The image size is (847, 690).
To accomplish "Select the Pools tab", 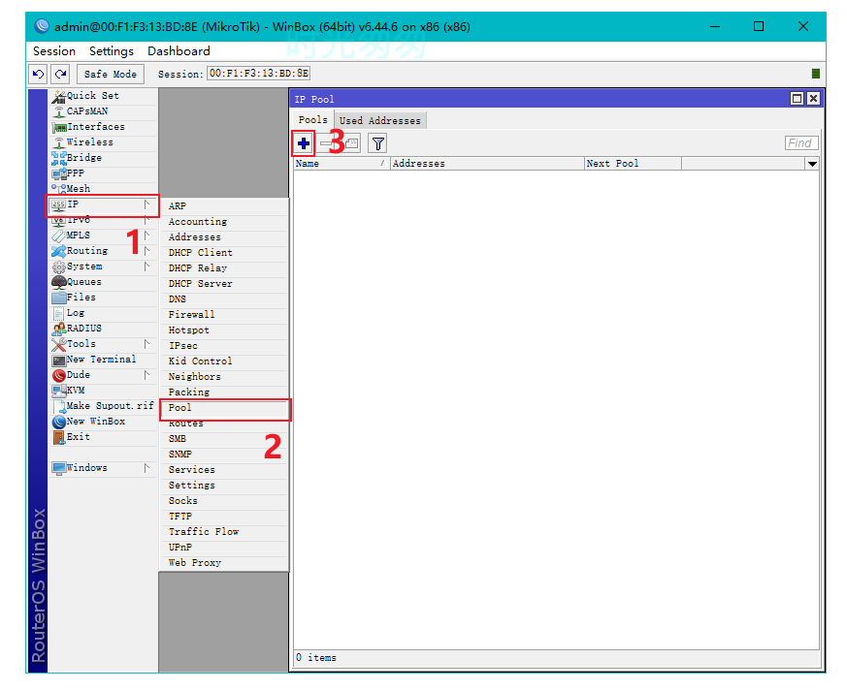I will click(x=312, y=120).
